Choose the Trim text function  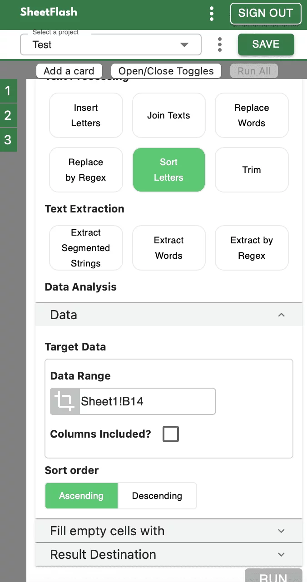[x=252, y=170]
